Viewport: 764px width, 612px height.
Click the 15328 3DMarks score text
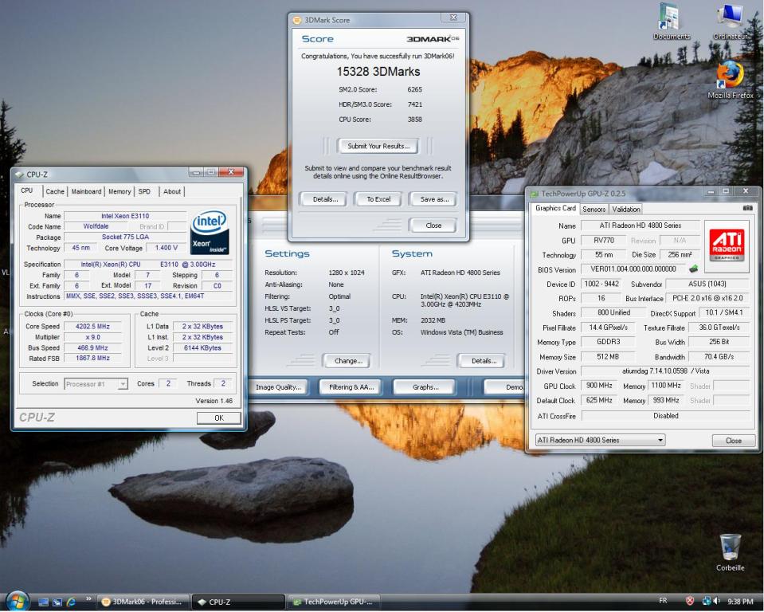click(x=378, y=72)
